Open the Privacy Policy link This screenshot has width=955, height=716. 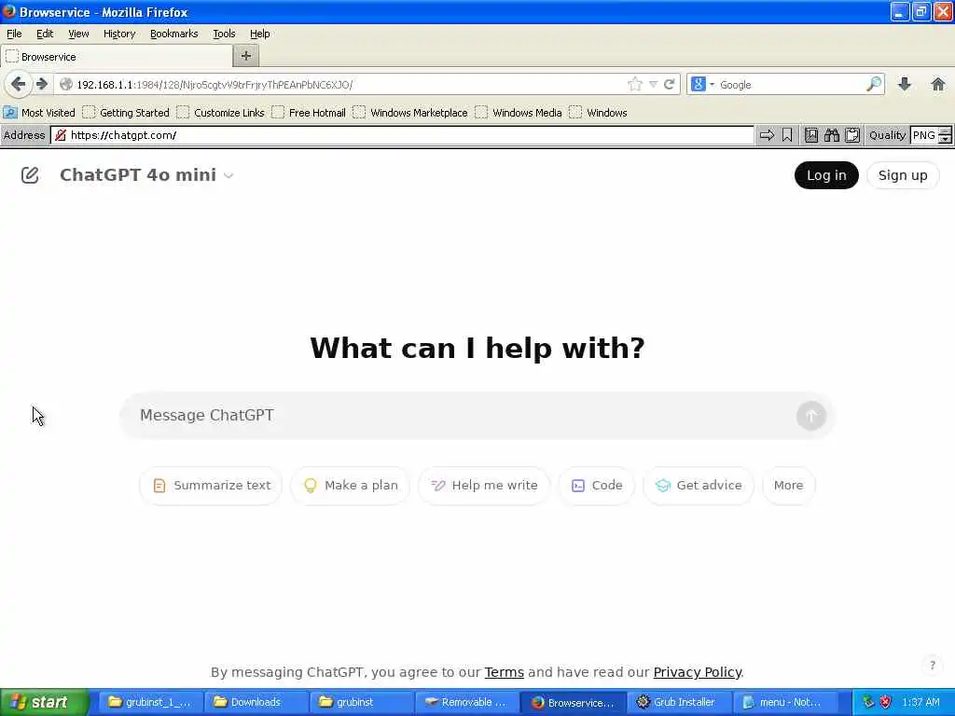(697, 672)
